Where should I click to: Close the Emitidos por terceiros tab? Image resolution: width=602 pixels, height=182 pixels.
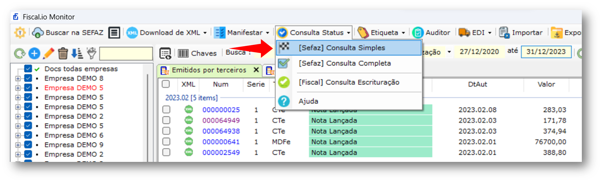pyautogui.click(x=256, y=70)
